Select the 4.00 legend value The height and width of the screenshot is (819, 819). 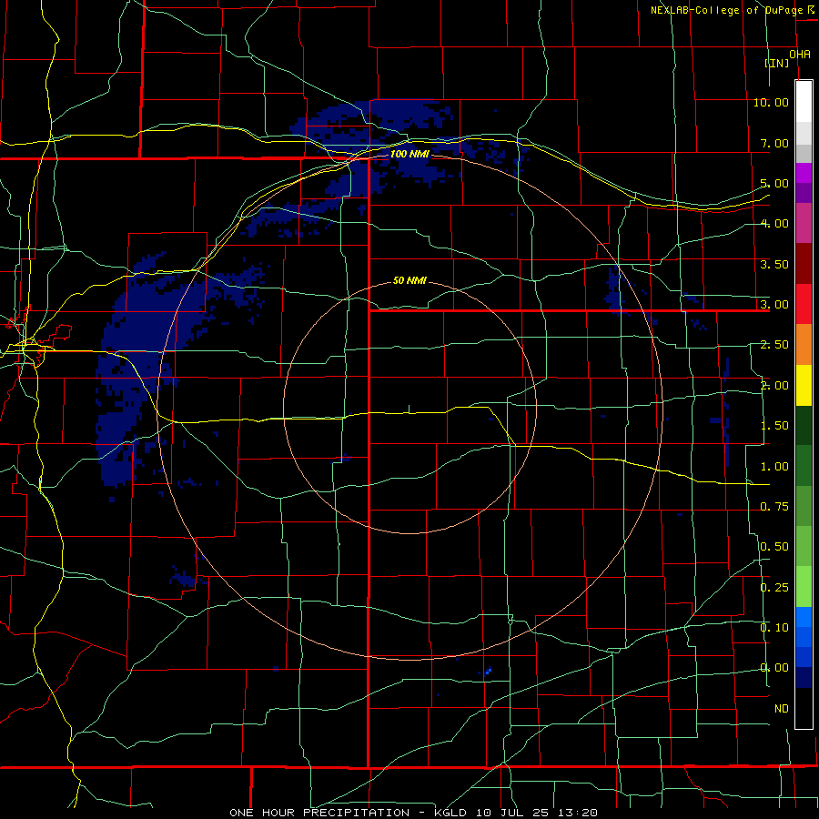[774, 224]
